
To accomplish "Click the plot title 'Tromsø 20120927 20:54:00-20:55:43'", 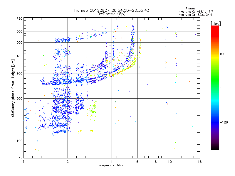I will pyautogui.click(x=111, y=10).
